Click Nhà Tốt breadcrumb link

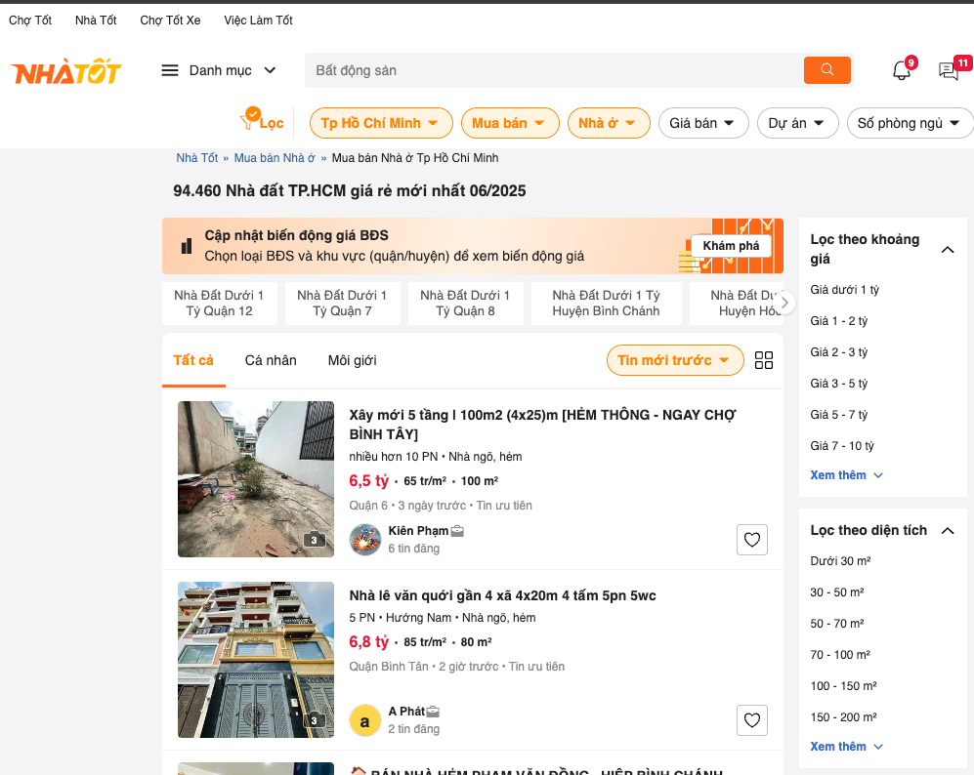point(197,158)
